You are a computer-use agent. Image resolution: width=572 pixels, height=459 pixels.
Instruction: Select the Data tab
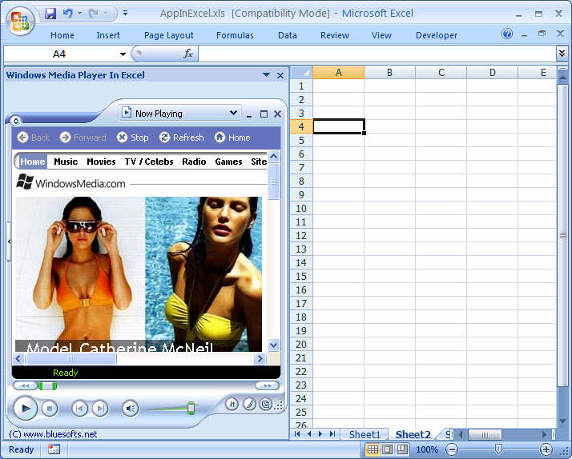click(287, 35)
